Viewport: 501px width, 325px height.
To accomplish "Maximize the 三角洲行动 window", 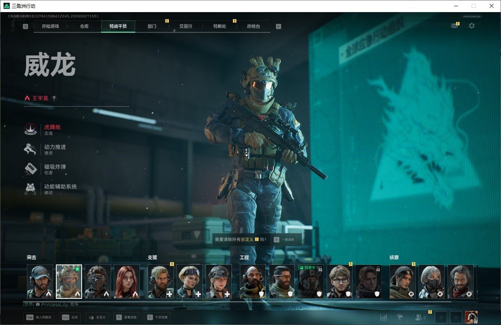I will pyautogui.click(x=474, y=6).
